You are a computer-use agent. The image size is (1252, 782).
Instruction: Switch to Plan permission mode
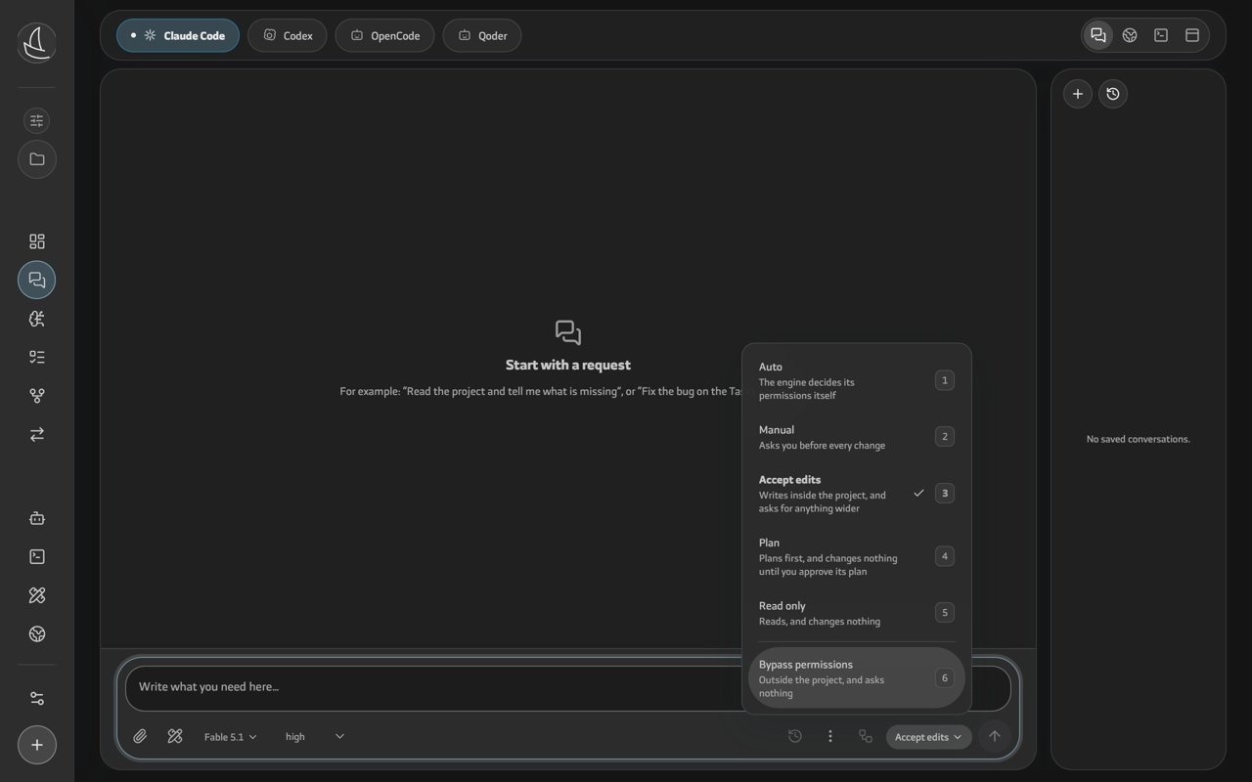click(857, 556)
